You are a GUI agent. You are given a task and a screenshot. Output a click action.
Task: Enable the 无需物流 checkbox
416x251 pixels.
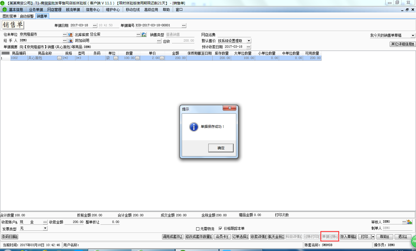[198, 229]
